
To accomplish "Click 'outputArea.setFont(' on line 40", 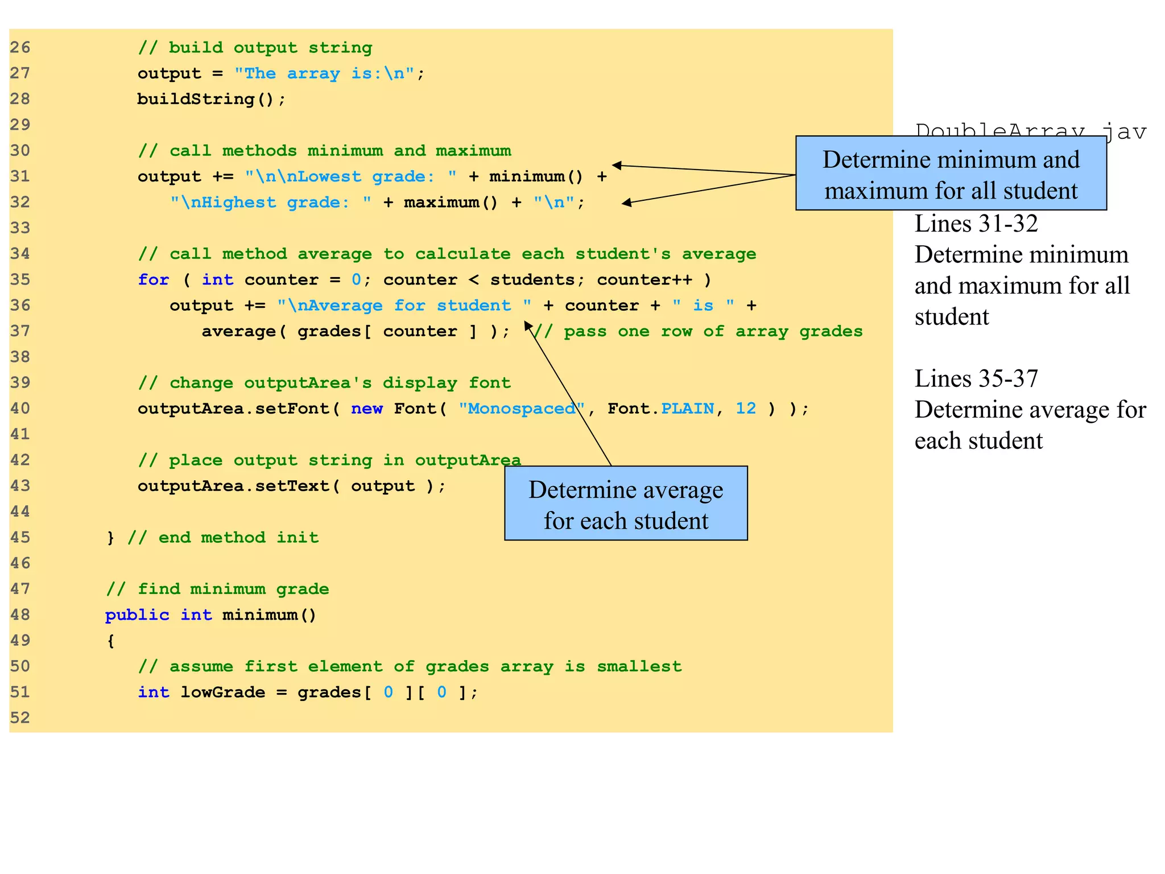I will click(x=239, y=409).
